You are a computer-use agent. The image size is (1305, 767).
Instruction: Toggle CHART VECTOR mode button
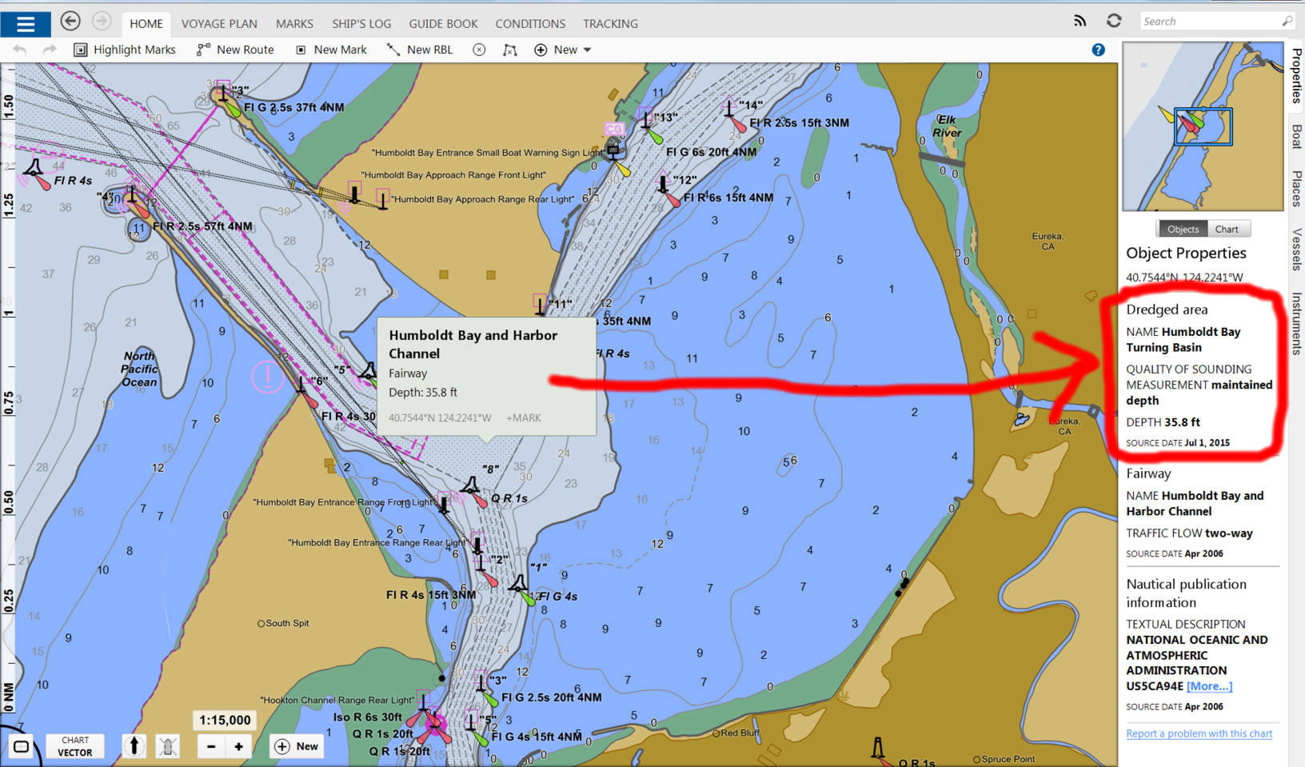[75, 746]
